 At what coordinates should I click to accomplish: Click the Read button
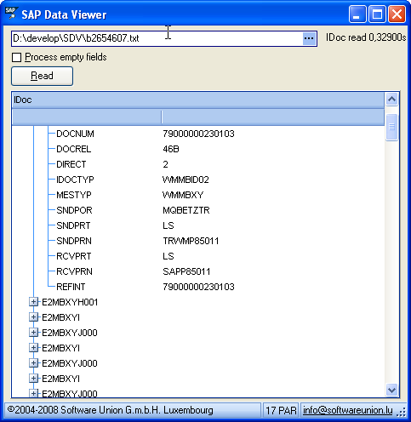click(x=42, y=76)
